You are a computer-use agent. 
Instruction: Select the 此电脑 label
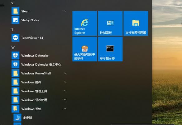coord(28,118)
